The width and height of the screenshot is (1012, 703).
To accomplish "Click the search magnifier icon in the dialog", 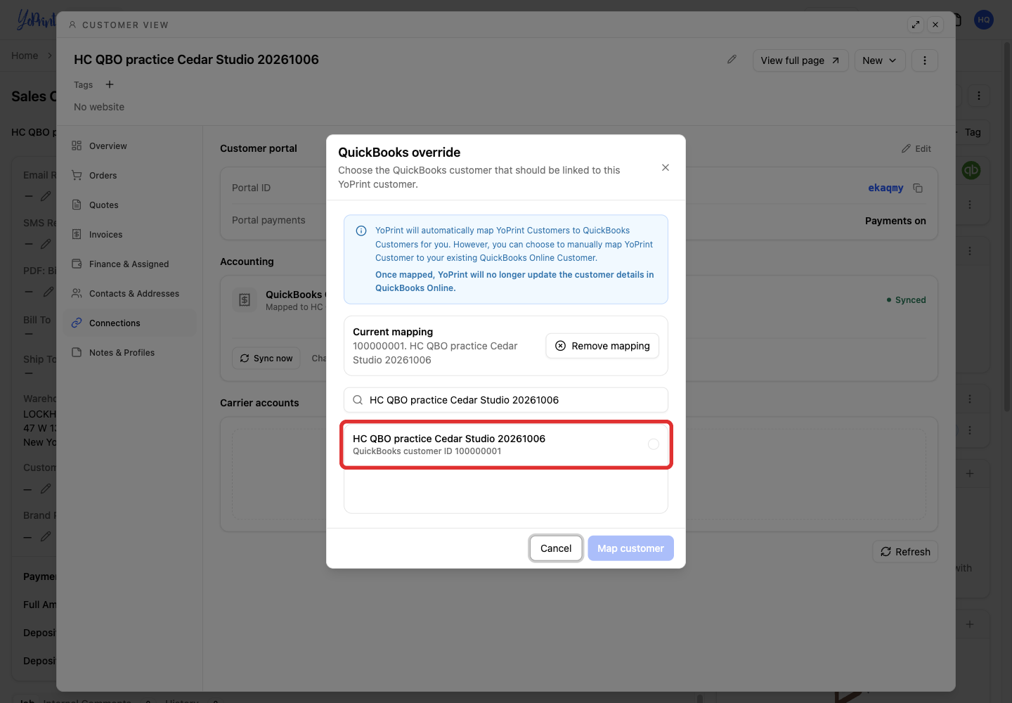I will coord(358,400).
